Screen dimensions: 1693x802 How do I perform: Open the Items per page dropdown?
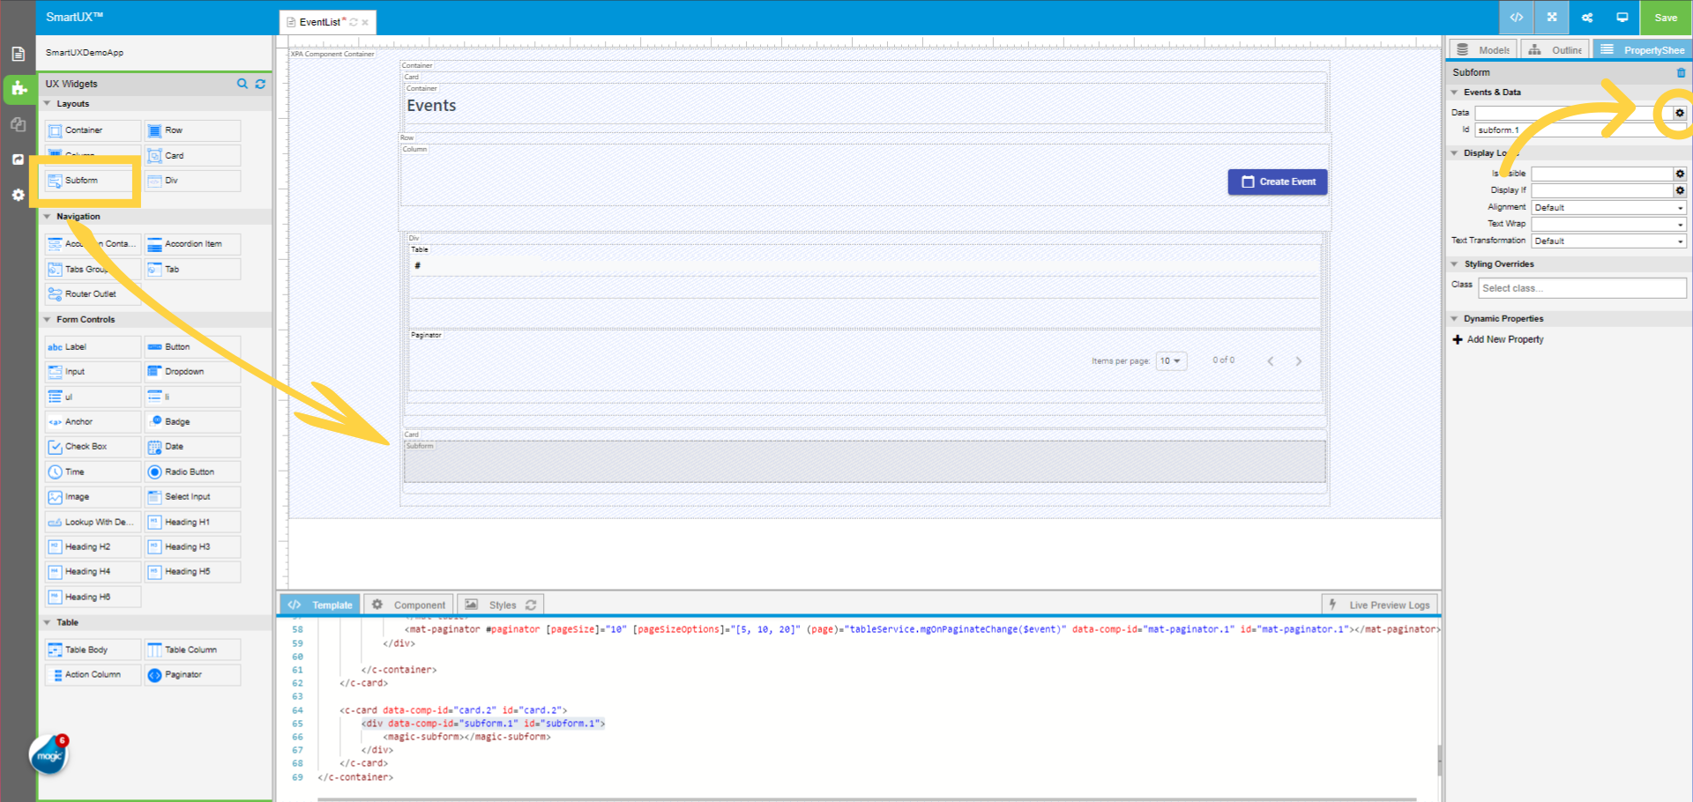(x=1171, y=360)
